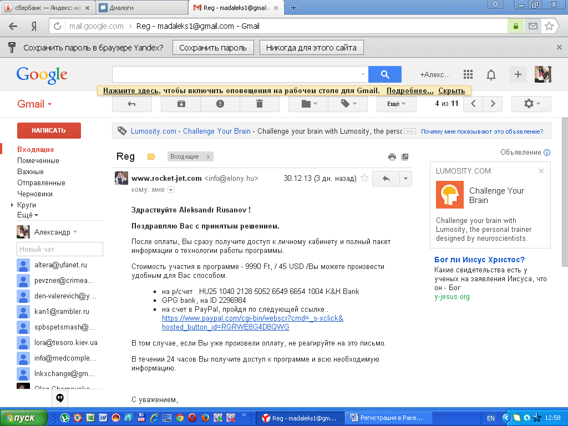Print the message with printer icon

tap(392, 157)
